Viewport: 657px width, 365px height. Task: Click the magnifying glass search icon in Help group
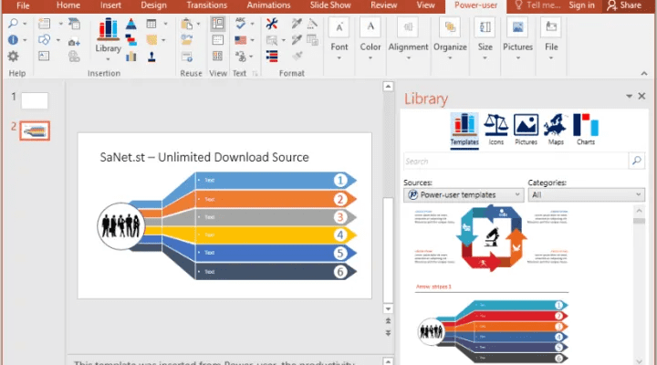pos(14,24)
